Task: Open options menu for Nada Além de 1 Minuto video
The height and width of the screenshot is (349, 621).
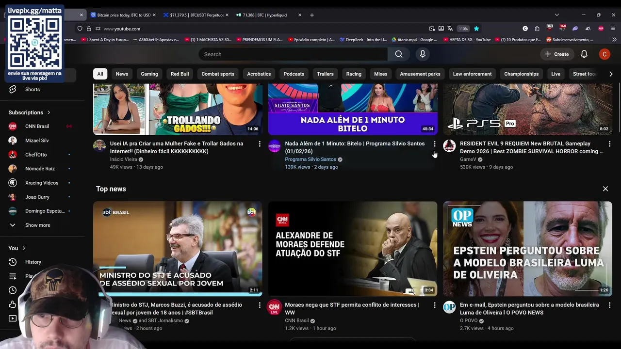Action: pos(435,144)
